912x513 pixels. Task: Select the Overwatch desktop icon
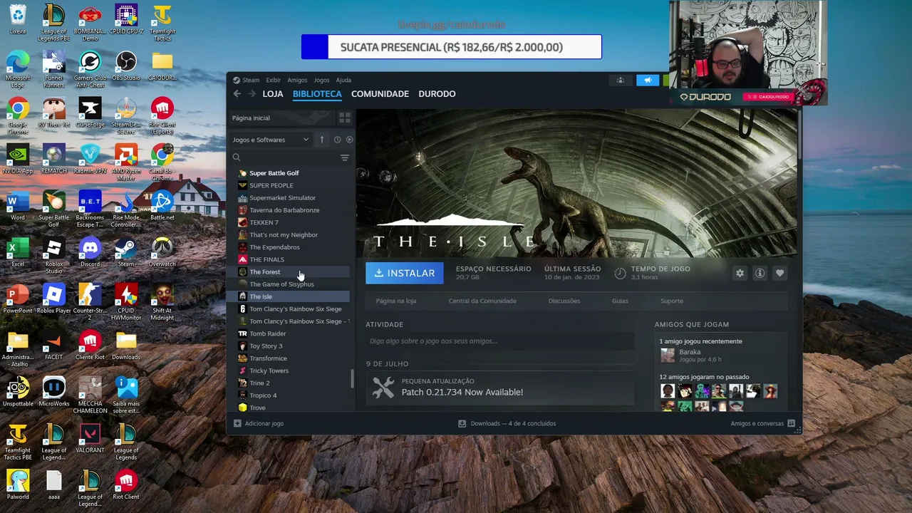(162, 253)
